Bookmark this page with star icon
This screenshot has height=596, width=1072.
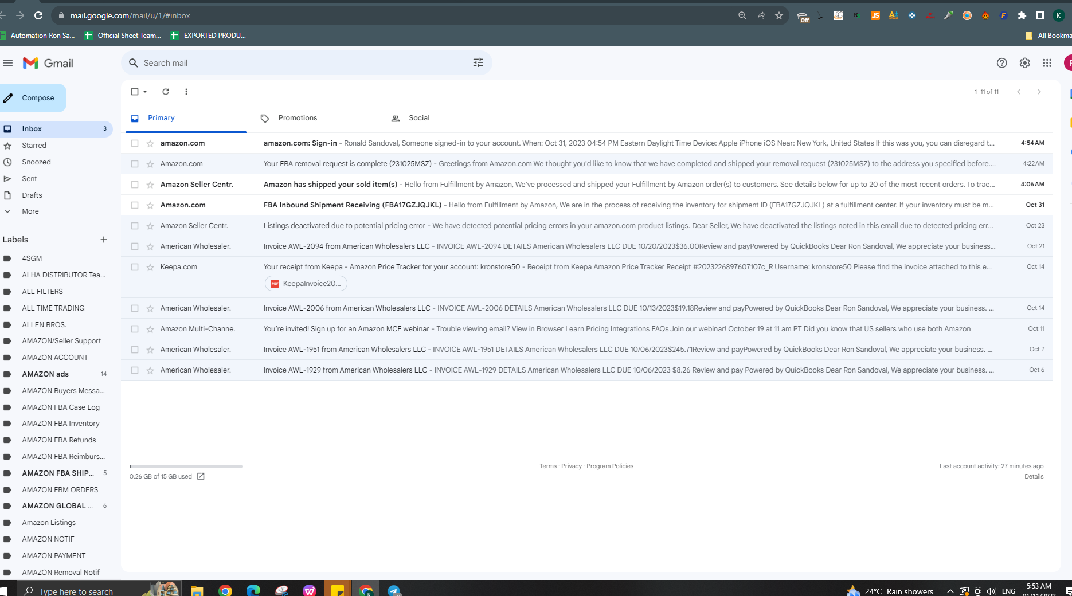click(779, 15)
